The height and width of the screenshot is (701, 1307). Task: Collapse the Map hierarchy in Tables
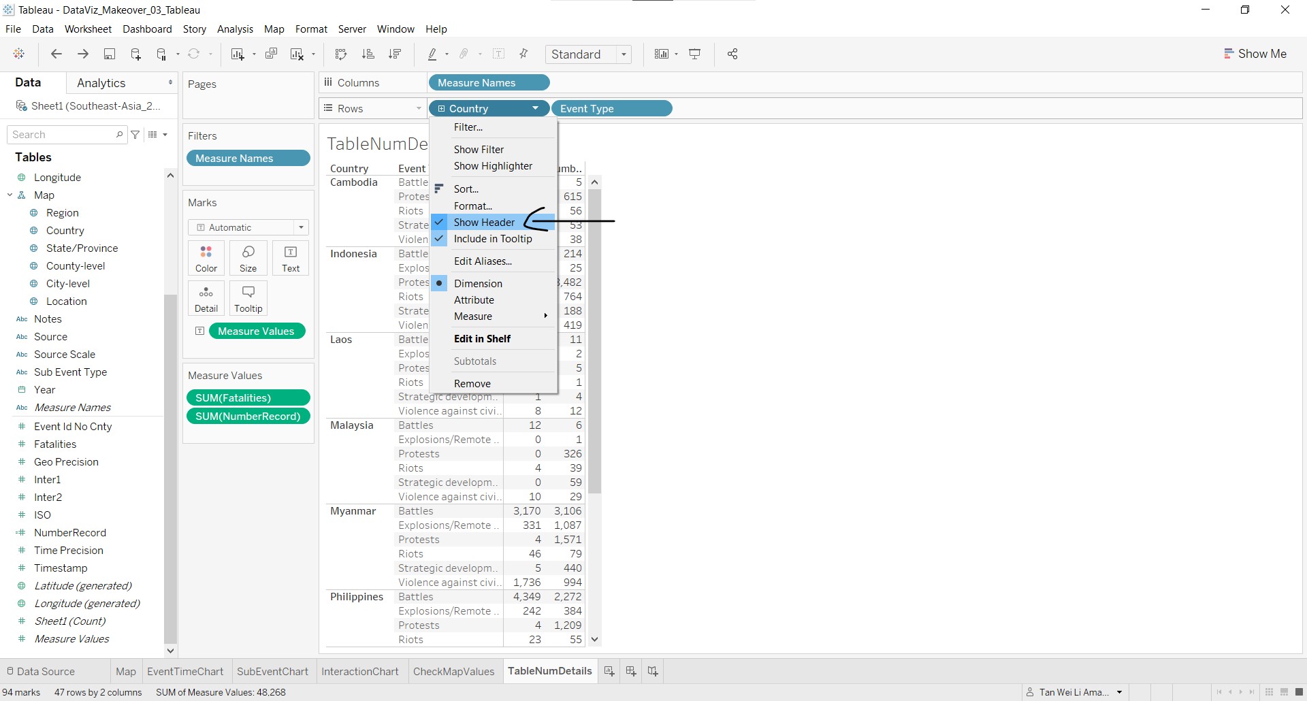[10, 195]
